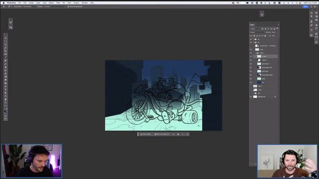Select the Clone Stamp tool
Screen dimensions: 319x179
pos(5,67)
